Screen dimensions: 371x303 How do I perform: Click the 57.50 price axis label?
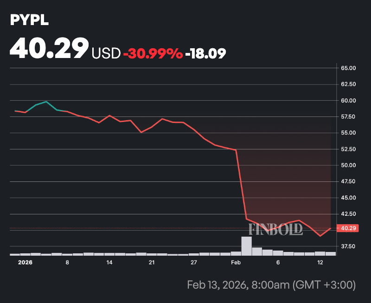[348, 116]
